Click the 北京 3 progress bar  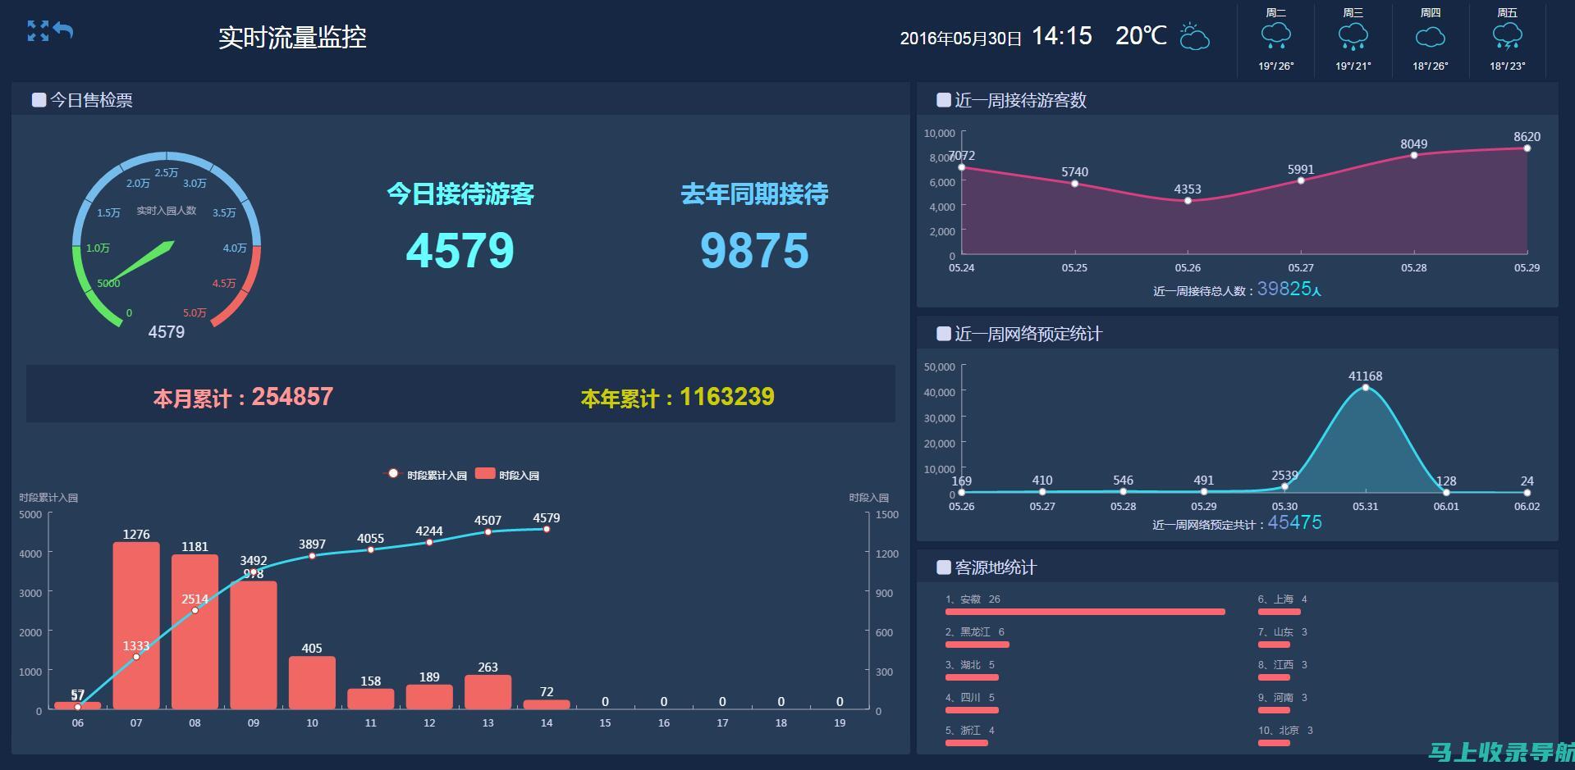pyautogui.click(x=1274, y=743)
